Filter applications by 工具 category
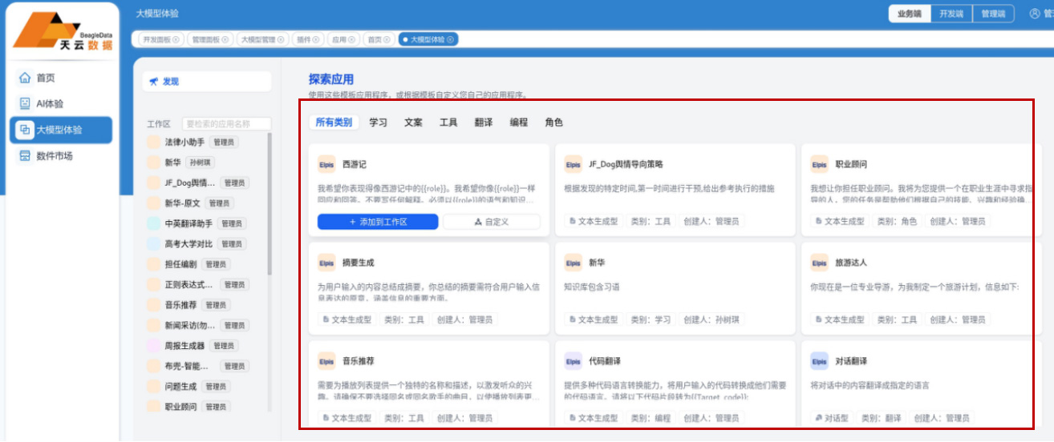The height and width of the screenshot is (442, 1054). tap(448, 123)
